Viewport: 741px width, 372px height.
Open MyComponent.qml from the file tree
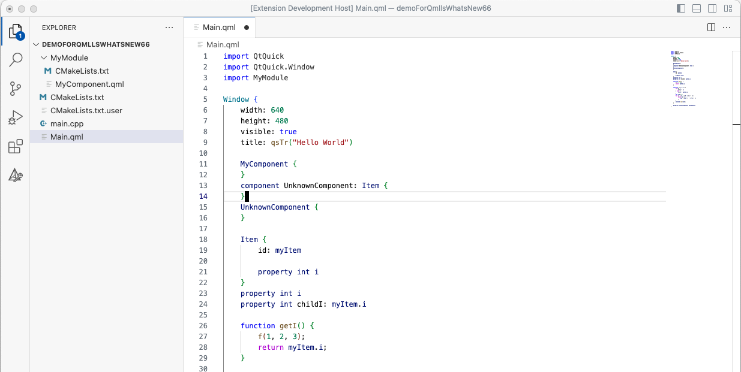[x=89, y=84]
